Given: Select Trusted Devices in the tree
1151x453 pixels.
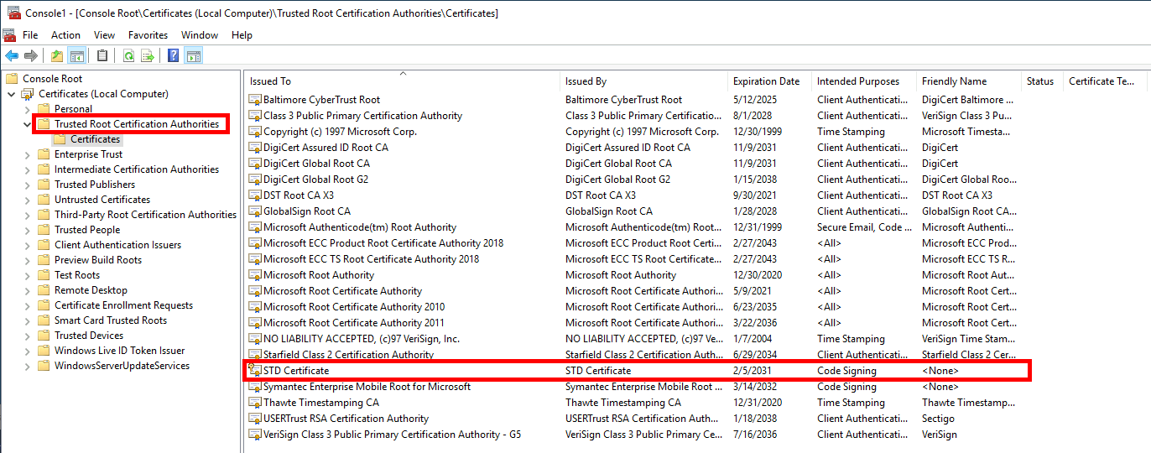Looking at the screenshot, I should (x=89, y=336).
